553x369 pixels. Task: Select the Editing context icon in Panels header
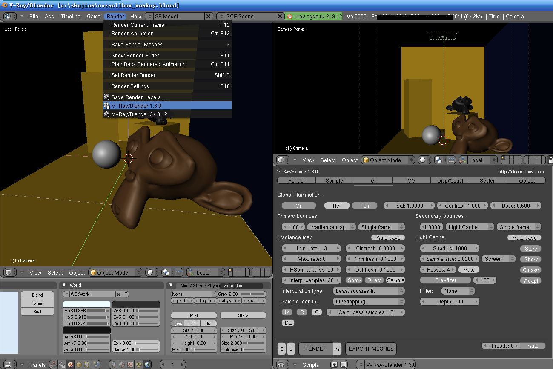[88, 365]
